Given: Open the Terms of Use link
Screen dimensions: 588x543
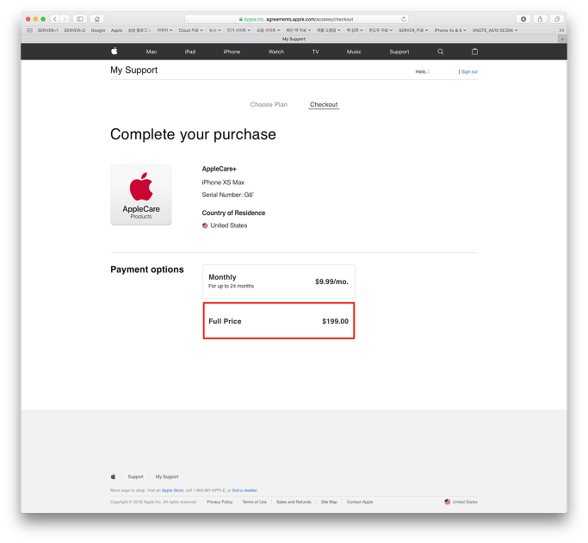Looking at the screenshot, I should [x=254, y=502].
